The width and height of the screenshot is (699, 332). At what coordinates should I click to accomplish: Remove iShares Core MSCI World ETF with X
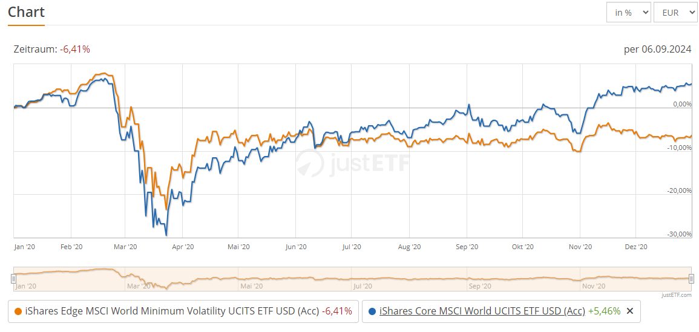(630, 311)
